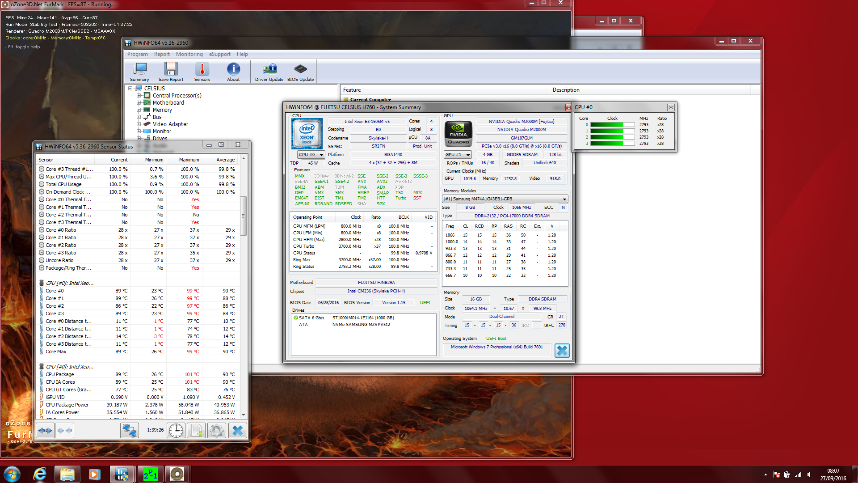The width and height of the screenshot is (858, 483).
Task: Open the Sensors toolbar icon
Action: point(202,72)
